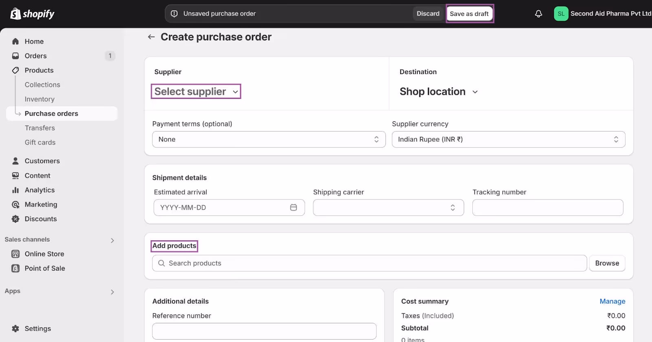Click the Manage link in Cost summary
This screenshot has width=652, height=342.
tap(612, 301)
